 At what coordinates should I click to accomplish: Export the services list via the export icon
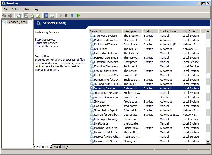pos(38,16)
